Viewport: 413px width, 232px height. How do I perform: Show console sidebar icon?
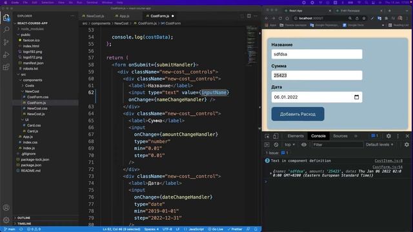tap(267, 144)
